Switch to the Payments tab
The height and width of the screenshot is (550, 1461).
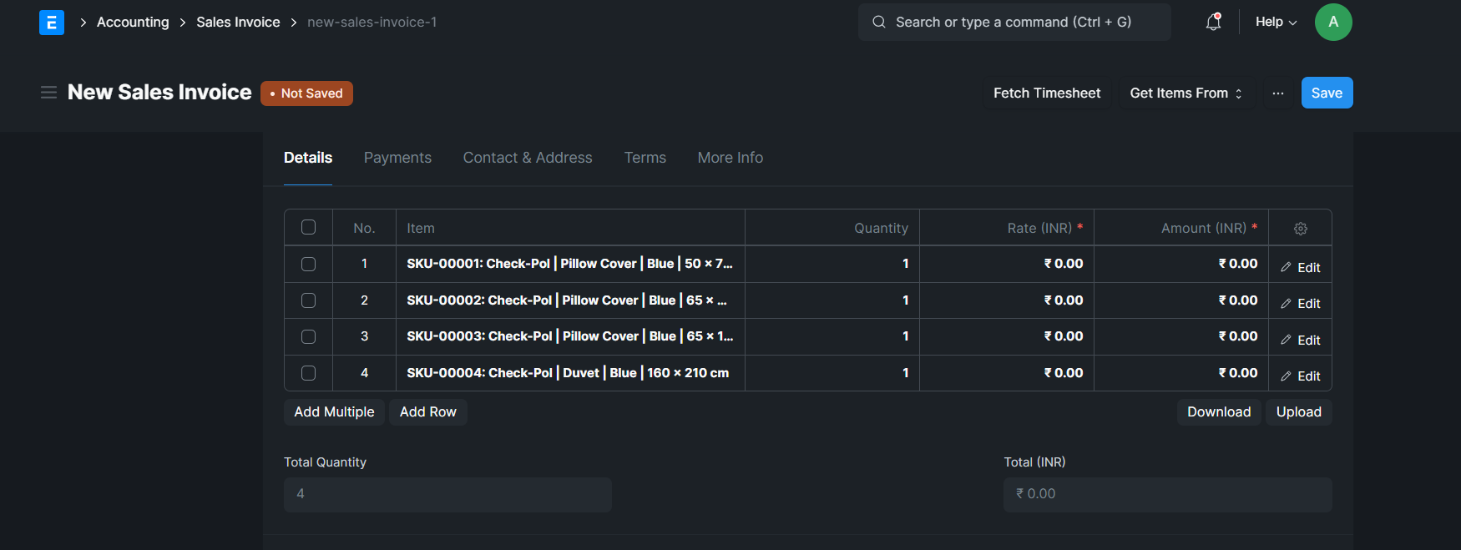[x=397, y=157]
